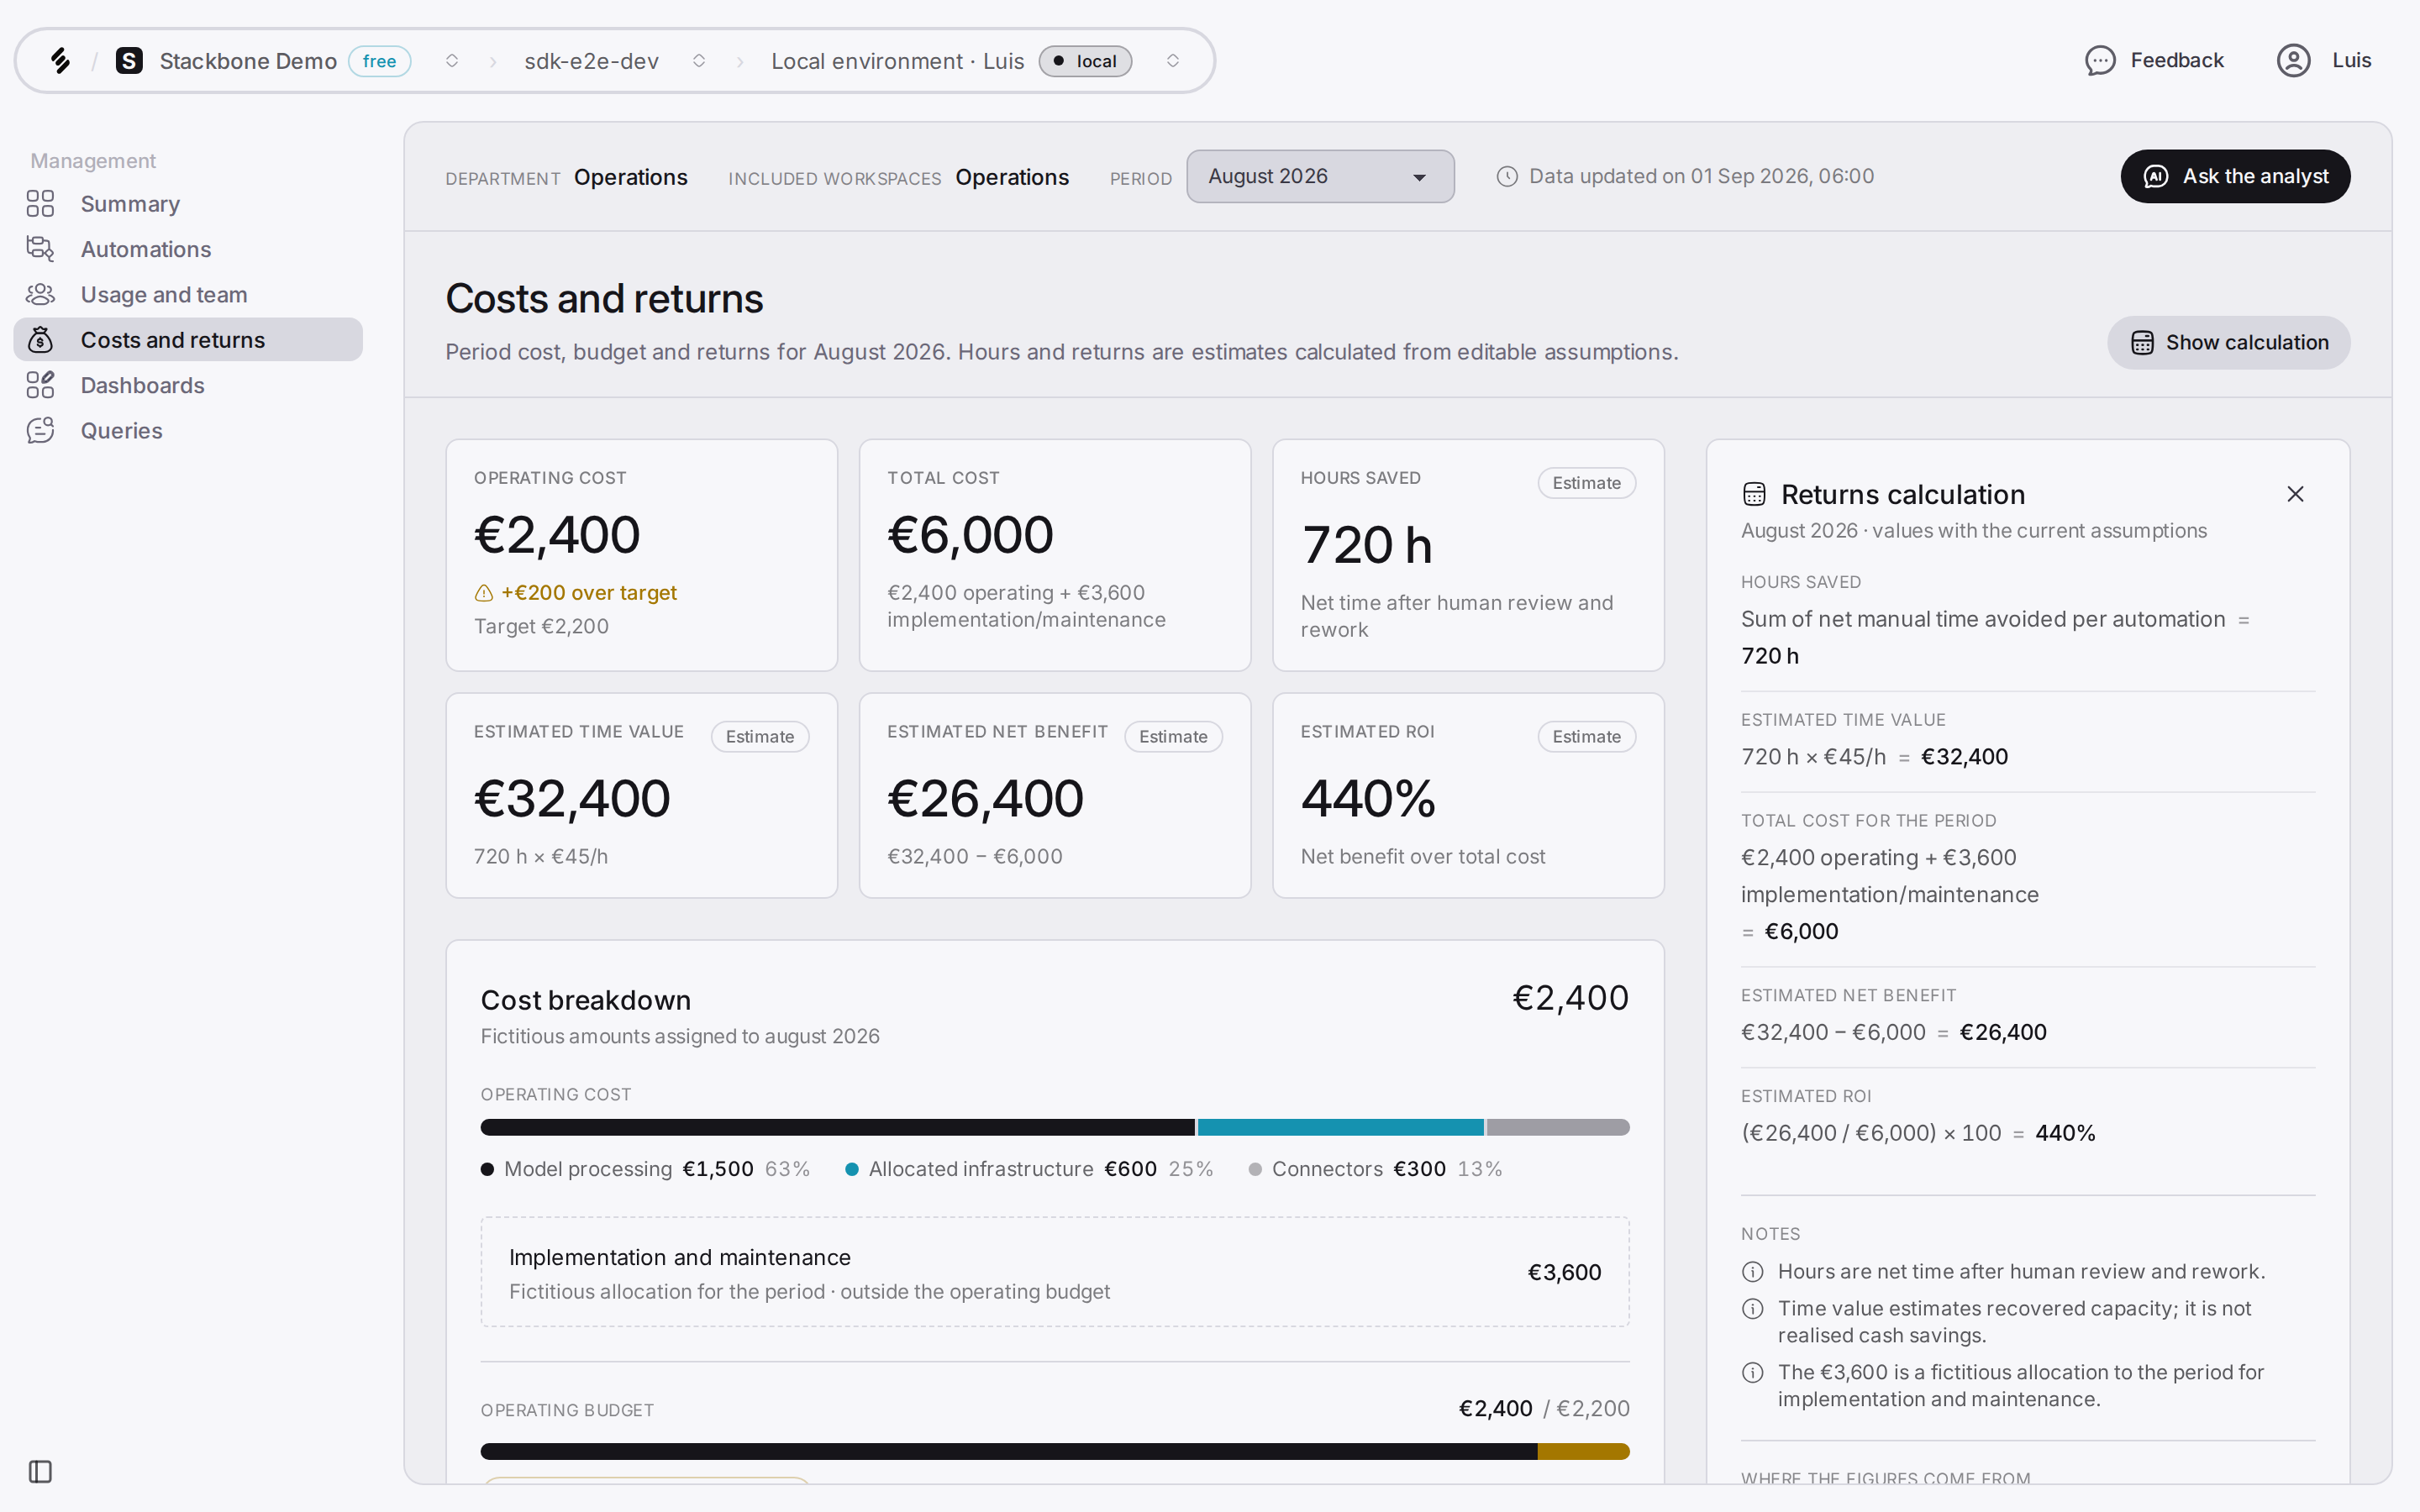Open the Feedback speech bubble icon
2420x1512 pixels.
pos(2100,61)
